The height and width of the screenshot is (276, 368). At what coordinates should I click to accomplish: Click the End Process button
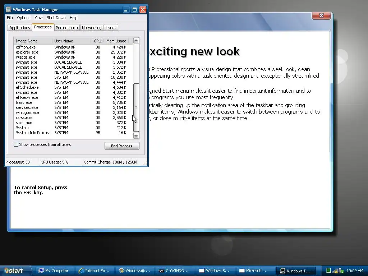tap(122, 146)
